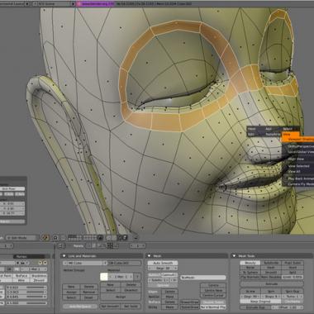Click the layer lock icon in 3D header
Image resolution: width=314 pixels, height=314 pixels.
tap(100, 238)
